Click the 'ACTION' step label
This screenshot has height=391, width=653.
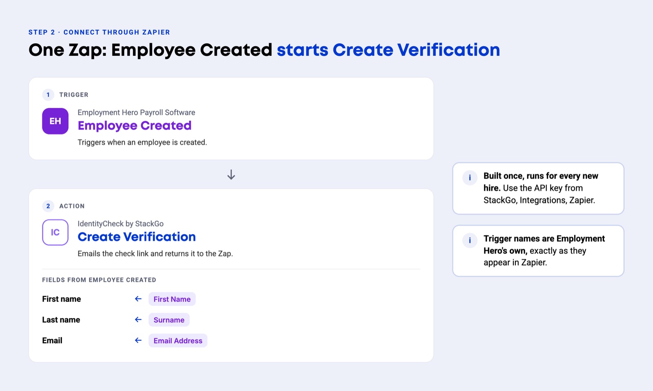tap(72, 206)
